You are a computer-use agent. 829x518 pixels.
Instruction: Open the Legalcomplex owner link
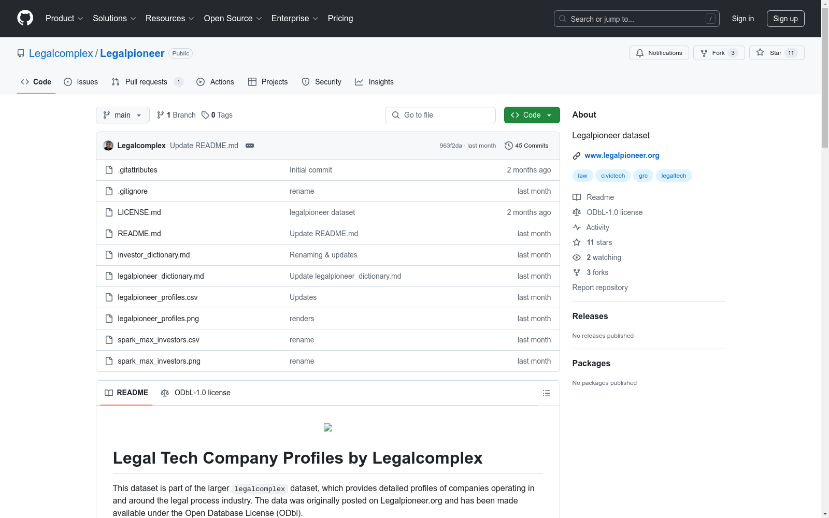coord(61,53)
